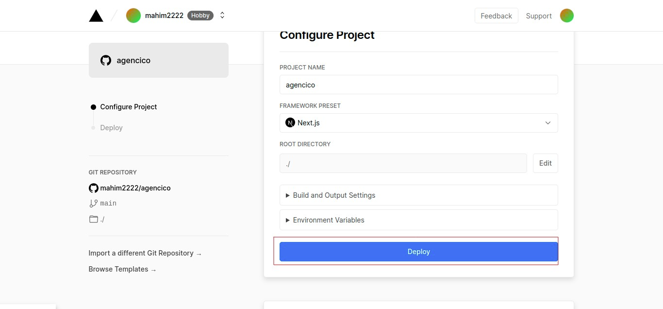
Task: Select the Deploy step in sidebar
Action: [x=111, y=128]
